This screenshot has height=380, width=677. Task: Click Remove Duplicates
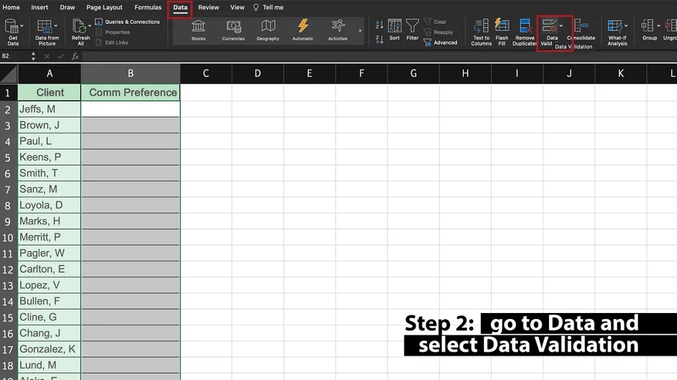coord(525,30)
